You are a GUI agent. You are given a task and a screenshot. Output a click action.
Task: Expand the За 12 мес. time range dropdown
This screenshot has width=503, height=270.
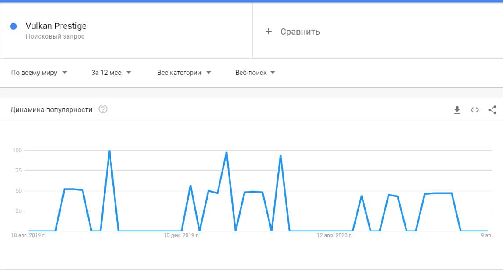tap(111, 73)
